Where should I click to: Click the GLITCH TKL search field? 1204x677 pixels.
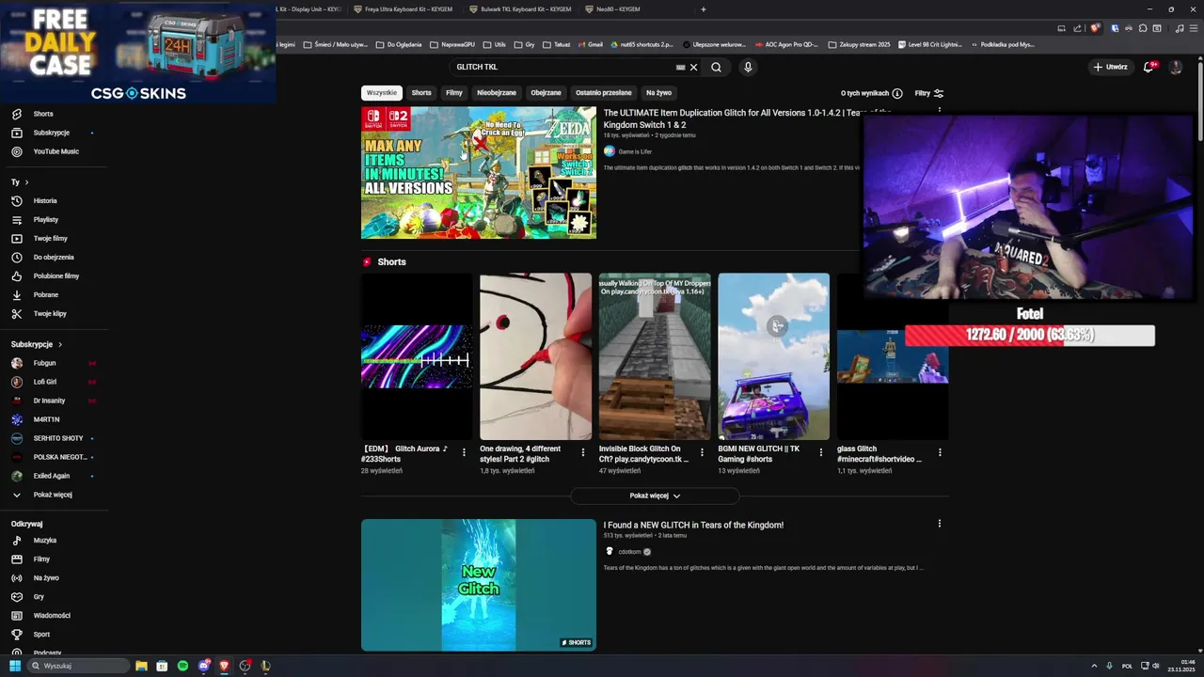(x=562, y=67)
